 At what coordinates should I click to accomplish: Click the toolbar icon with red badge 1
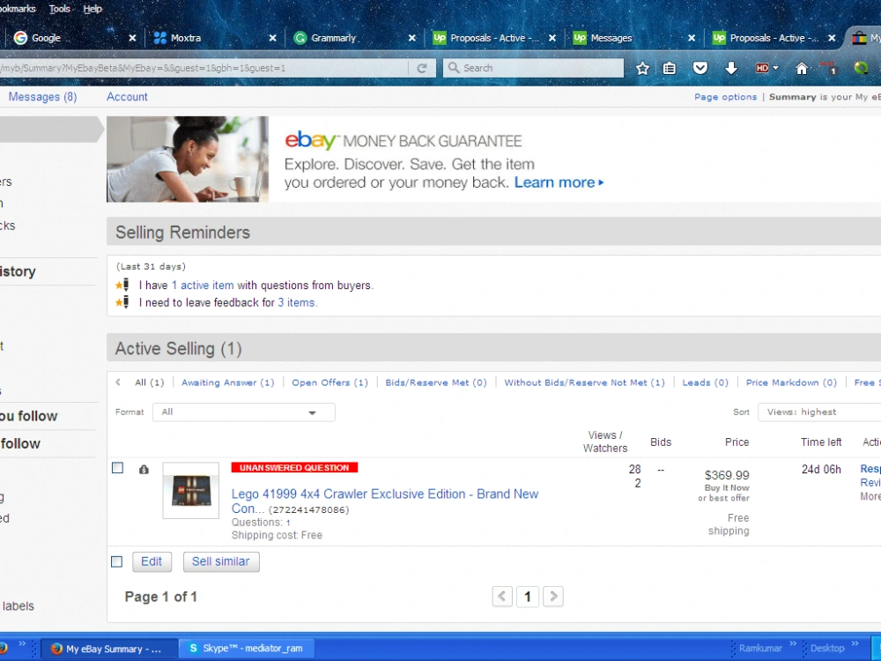[x=829, y=68]
